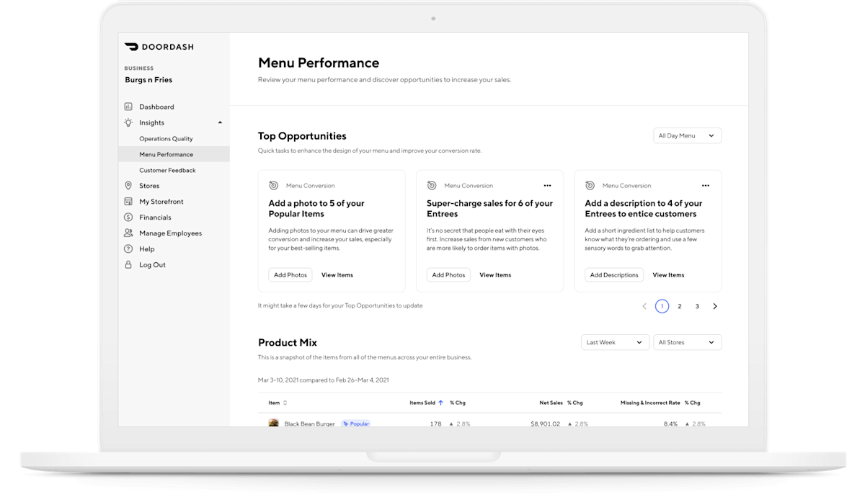
Task: Open Manage Employees page
Action: tap(170, 233)
